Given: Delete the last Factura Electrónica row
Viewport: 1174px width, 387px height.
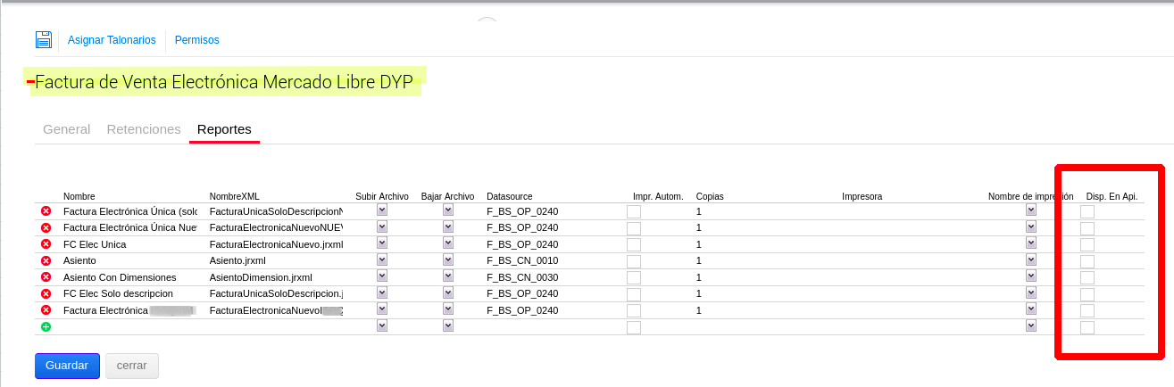Looking at the screenshot, I should pos(46,309).
